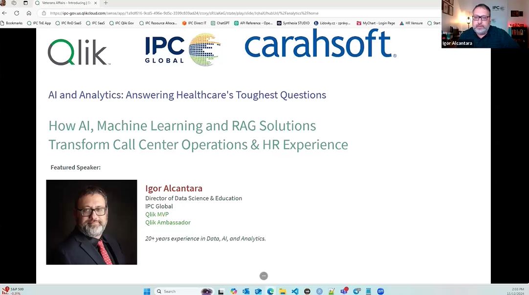Screen dimensions: 529x295
Task: Open the ChatGPT bookmark
Action: click(220, 23)
